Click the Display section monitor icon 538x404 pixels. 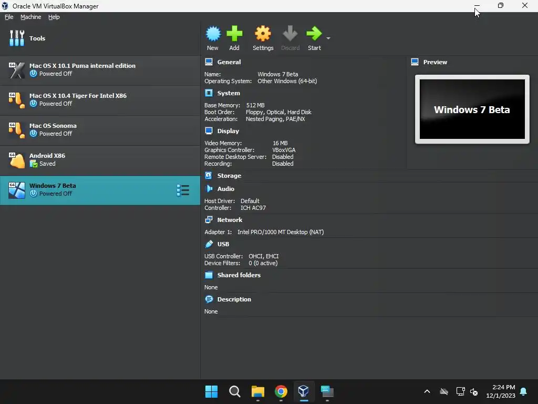tap(209, 130)
